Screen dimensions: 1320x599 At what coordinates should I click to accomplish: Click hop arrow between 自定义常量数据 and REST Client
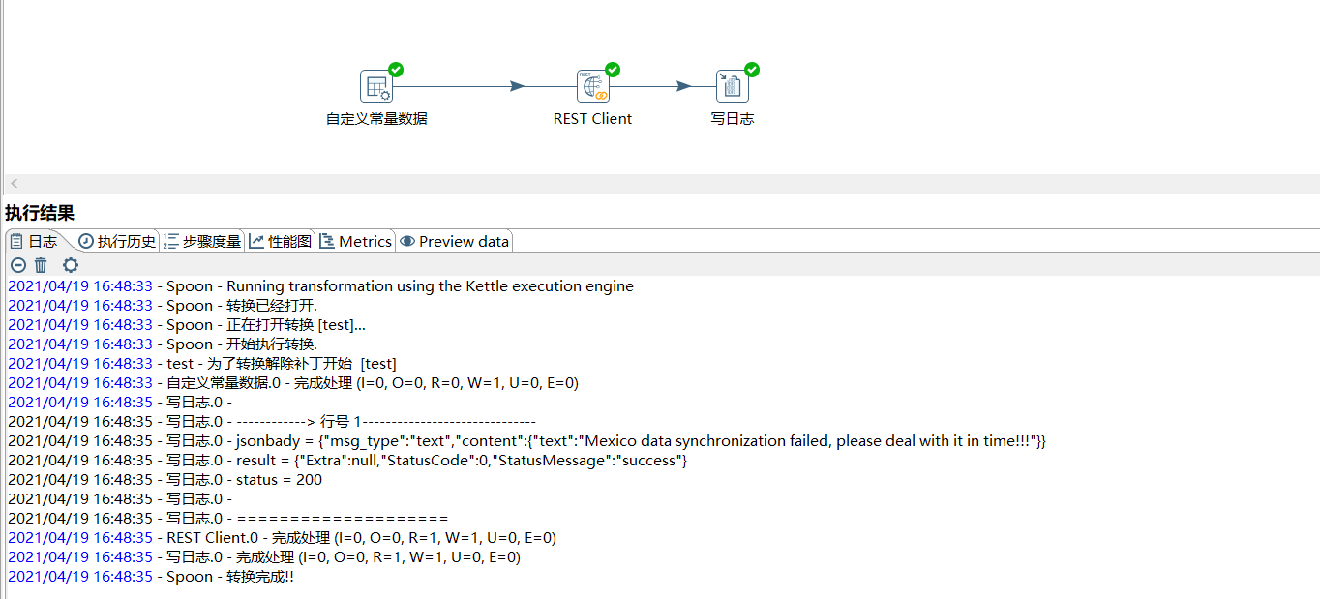518,86
